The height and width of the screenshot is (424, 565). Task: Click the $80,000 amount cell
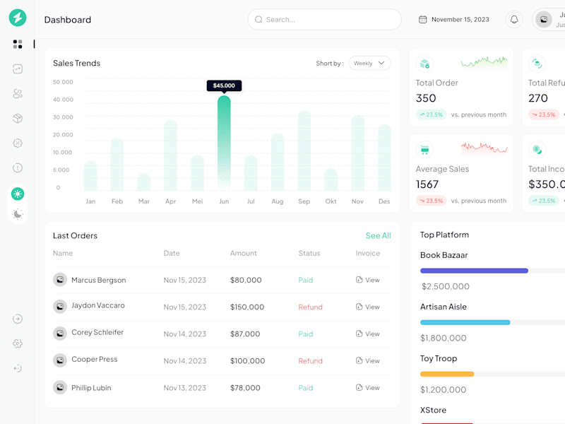[246, 280]
